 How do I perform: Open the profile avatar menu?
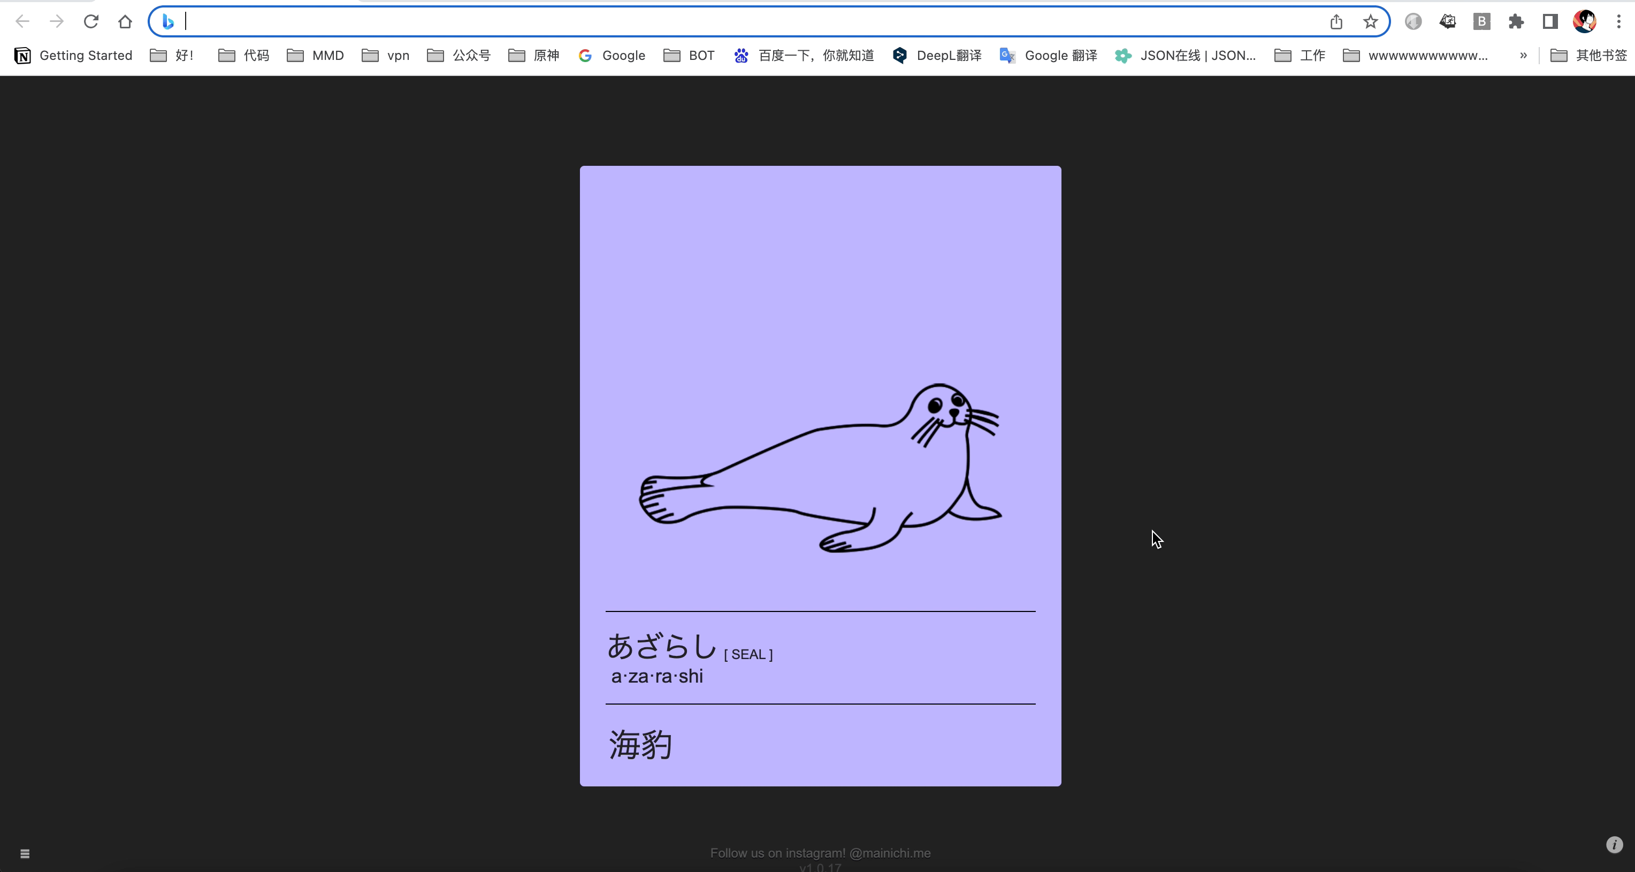click(x=1584, y=21)
